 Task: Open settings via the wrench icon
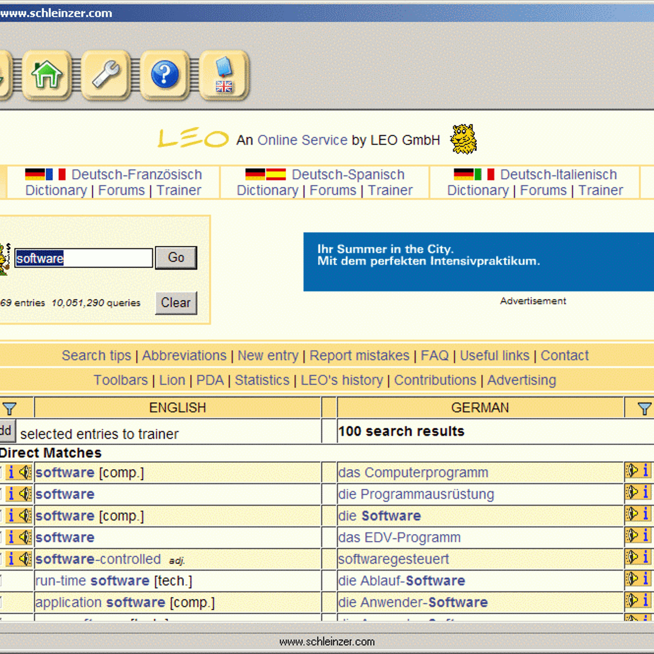tap(106, 75)
